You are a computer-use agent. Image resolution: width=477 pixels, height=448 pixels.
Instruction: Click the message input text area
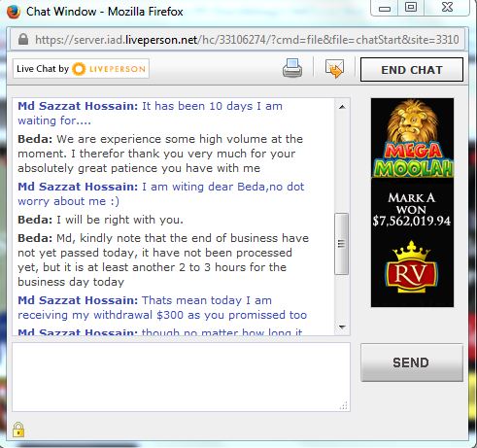181,377
